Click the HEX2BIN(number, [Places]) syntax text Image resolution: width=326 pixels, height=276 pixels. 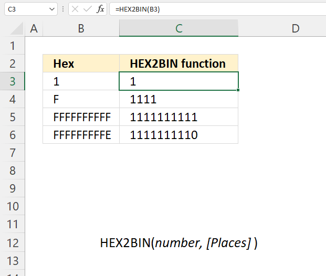[x=179, y=243]
